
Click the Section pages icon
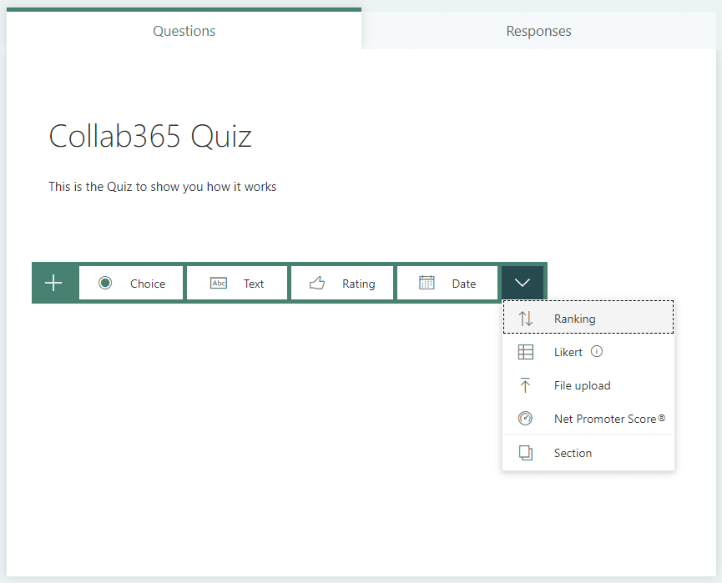[525, 453]
